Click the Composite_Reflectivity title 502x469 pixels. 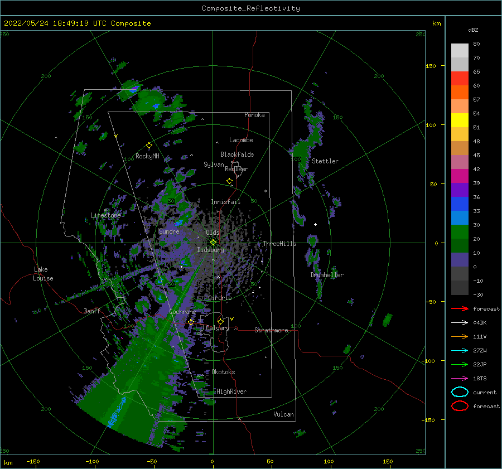[251, 8]
